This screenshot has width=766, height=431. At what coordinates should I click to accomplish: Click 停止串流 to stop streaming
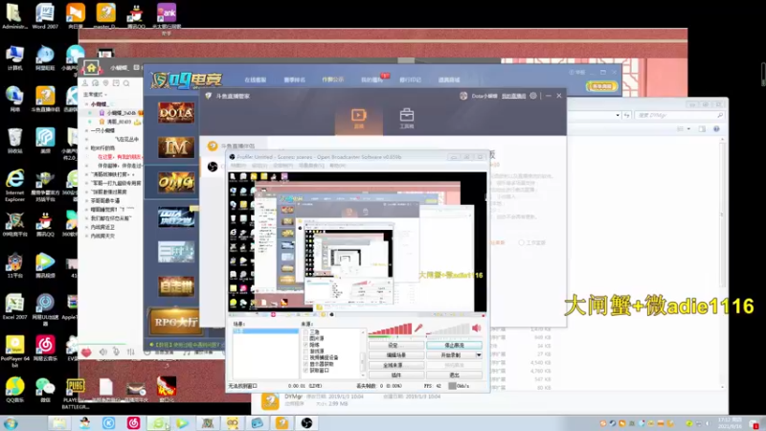(454, 345)
